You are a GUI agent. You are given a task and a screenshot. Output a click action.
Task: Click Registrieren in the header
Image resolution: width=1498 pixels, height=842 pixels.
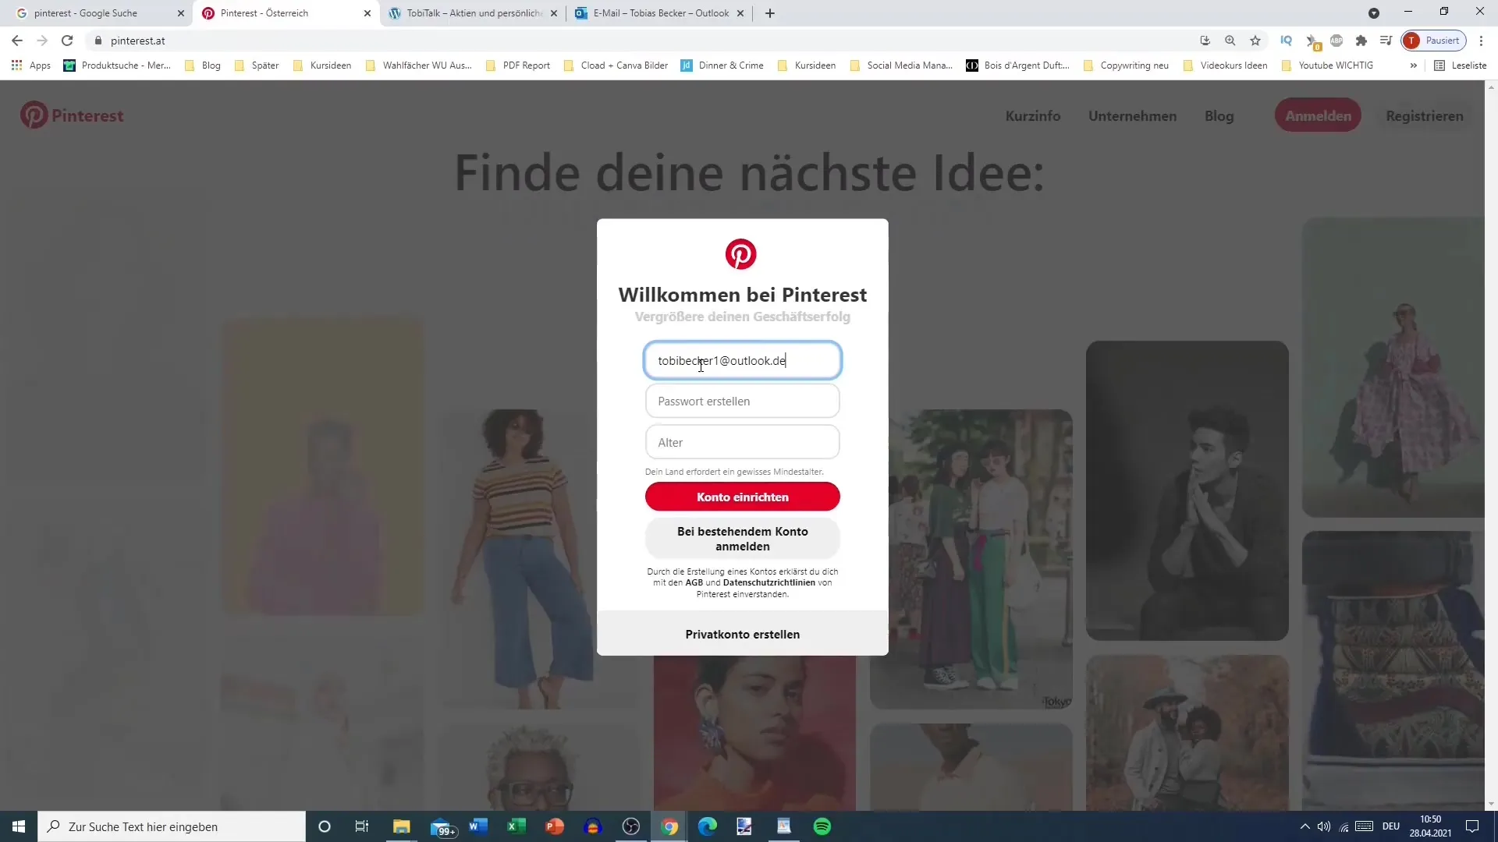1425,116
